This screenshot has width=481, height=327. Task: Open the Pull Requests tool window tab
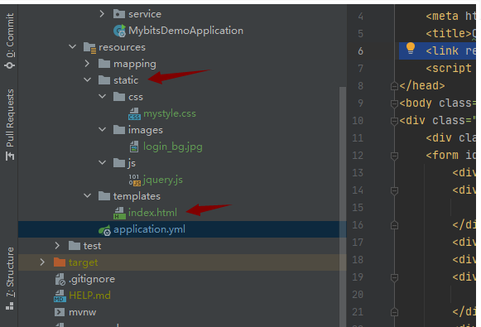point(10,125)
